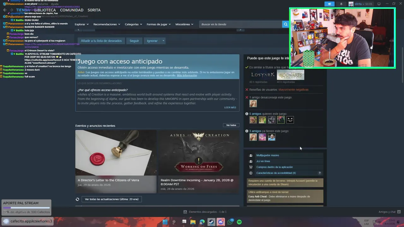Click the Ignorar button
This screenshot has height=227, width=404.
152,41
